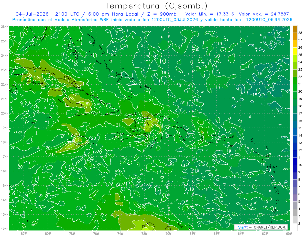This screenshot has width=307, height=237.
Task: Click the color scale label "12"
Action: click(x=300, y=150)
